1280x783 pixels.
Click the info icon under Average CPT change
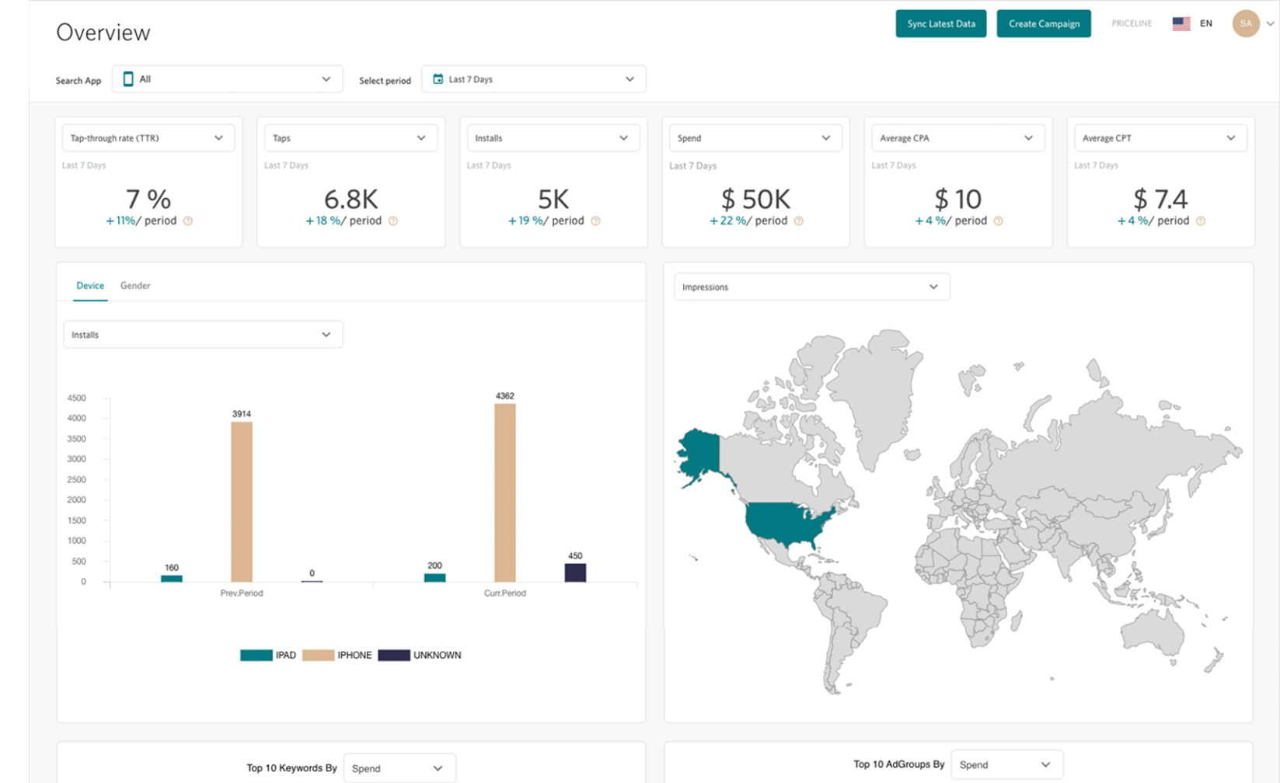[x=1201, y=221]
